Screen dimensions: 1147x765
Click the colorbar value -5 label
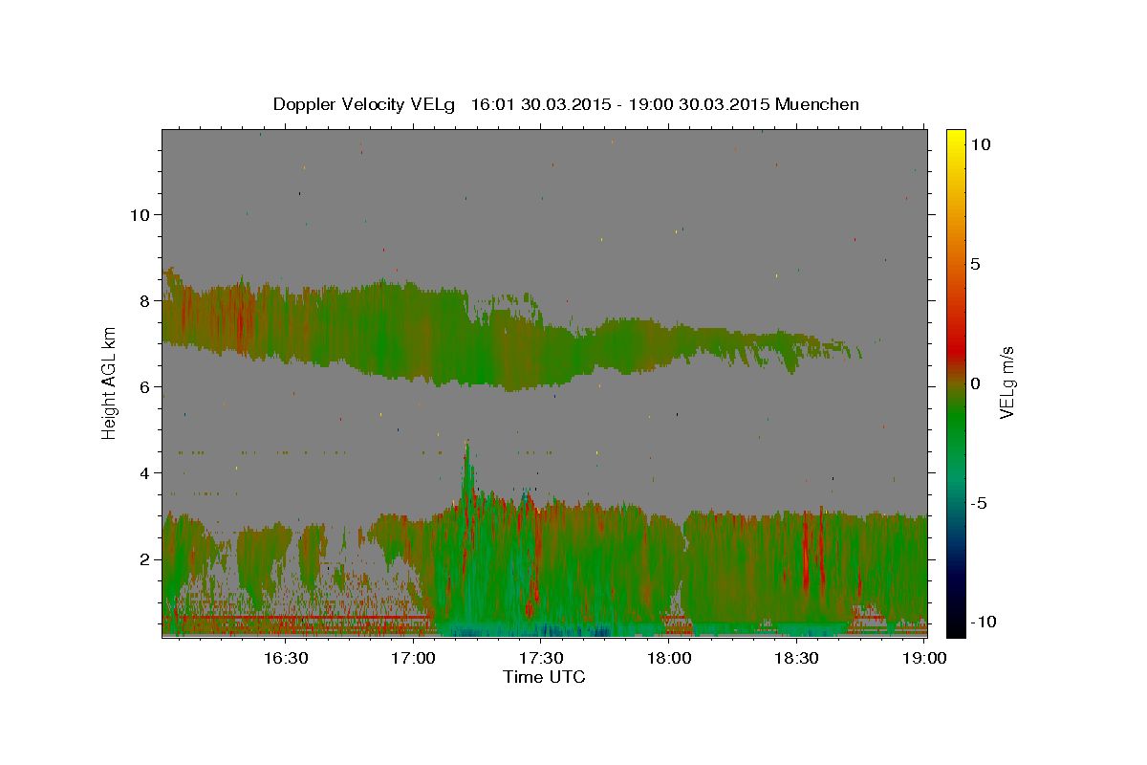pyautogui.click(x=979, y=503)
